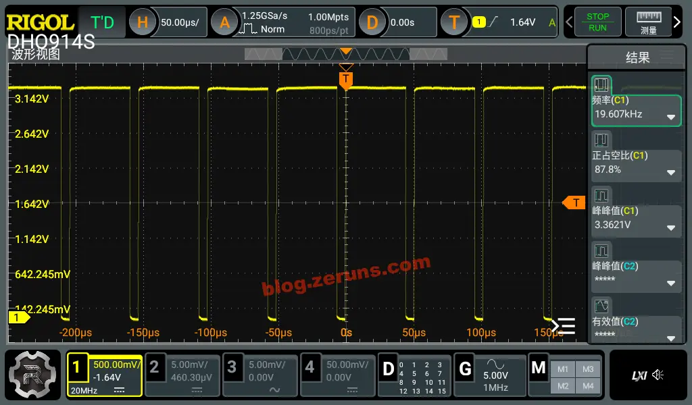Show previous toolbar items with left arrow

[569, 22]
